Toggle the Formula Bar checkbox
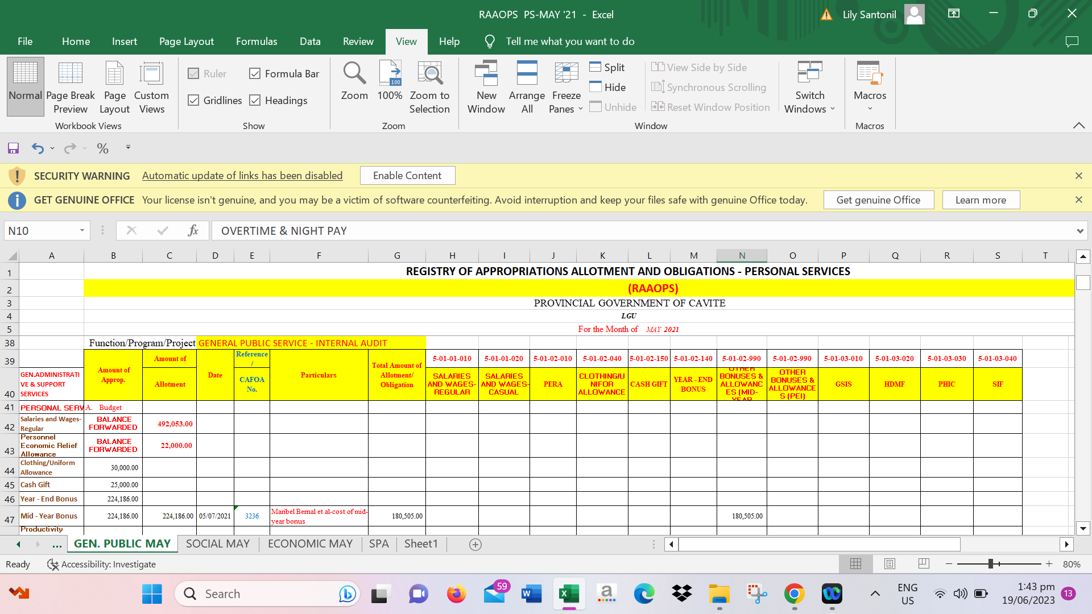The image size is (1092, 614). click(x=255, y=74)
